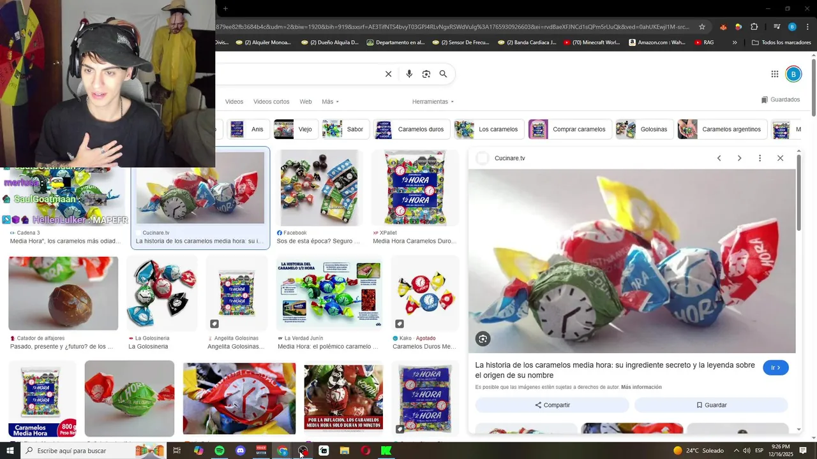Open media control icon in Chrome toolbar
This screenshot has width=817, height=459.
pyautogui.click(x=777, y=27)
